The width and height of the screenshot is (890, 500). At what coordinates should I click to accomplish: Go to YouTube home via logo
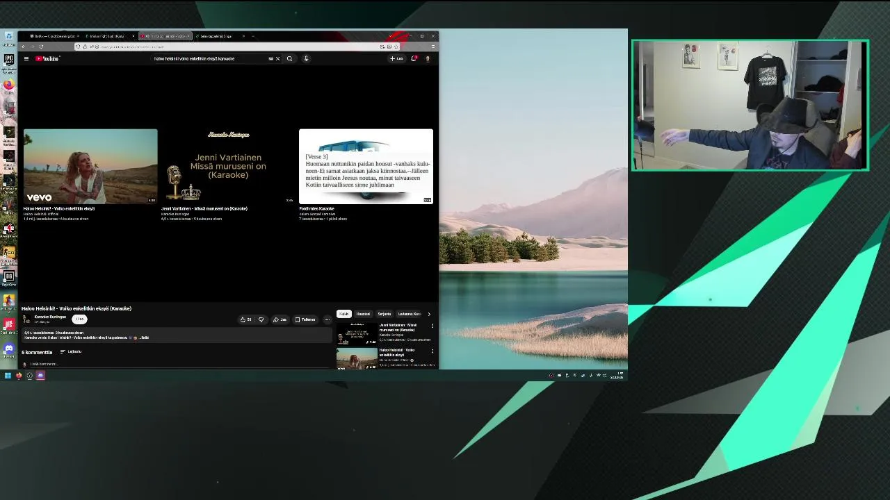47,58
